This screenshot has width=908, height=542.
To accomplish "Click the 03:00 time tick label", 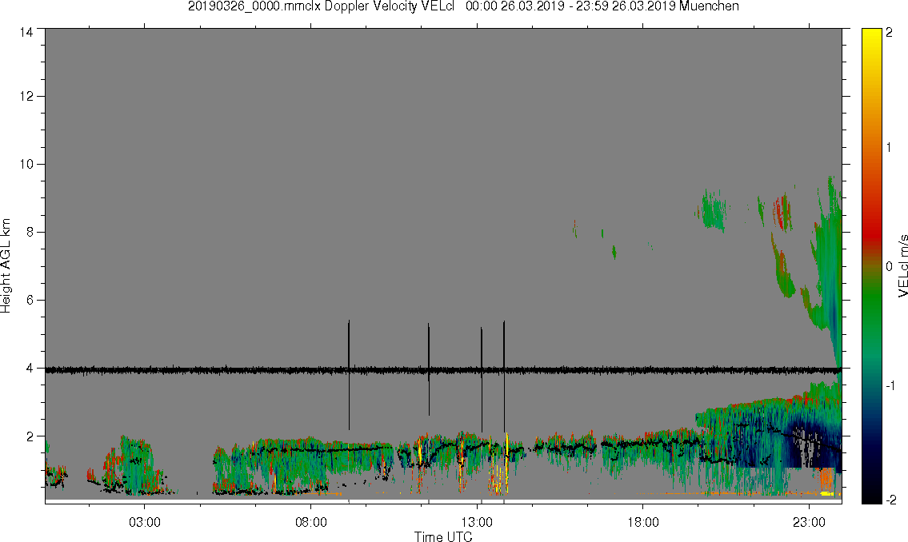I will [x=145, y=522].
